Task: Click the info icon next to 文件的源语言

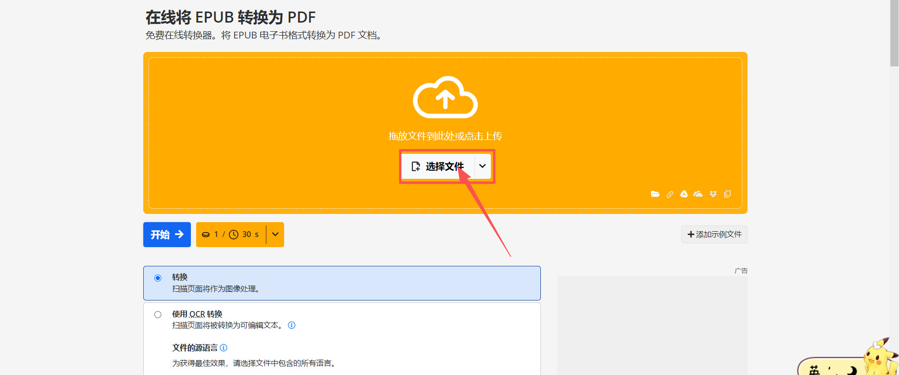Action: (x=224, y=348)
